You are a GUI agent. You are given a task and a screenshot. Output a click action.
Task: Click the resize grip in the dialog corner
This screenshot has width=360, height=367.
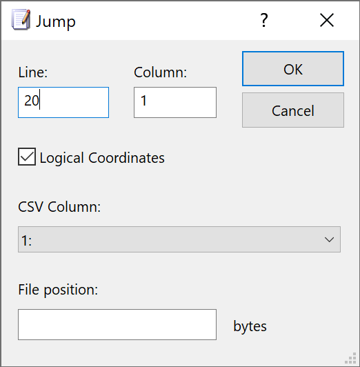[350, 358]
